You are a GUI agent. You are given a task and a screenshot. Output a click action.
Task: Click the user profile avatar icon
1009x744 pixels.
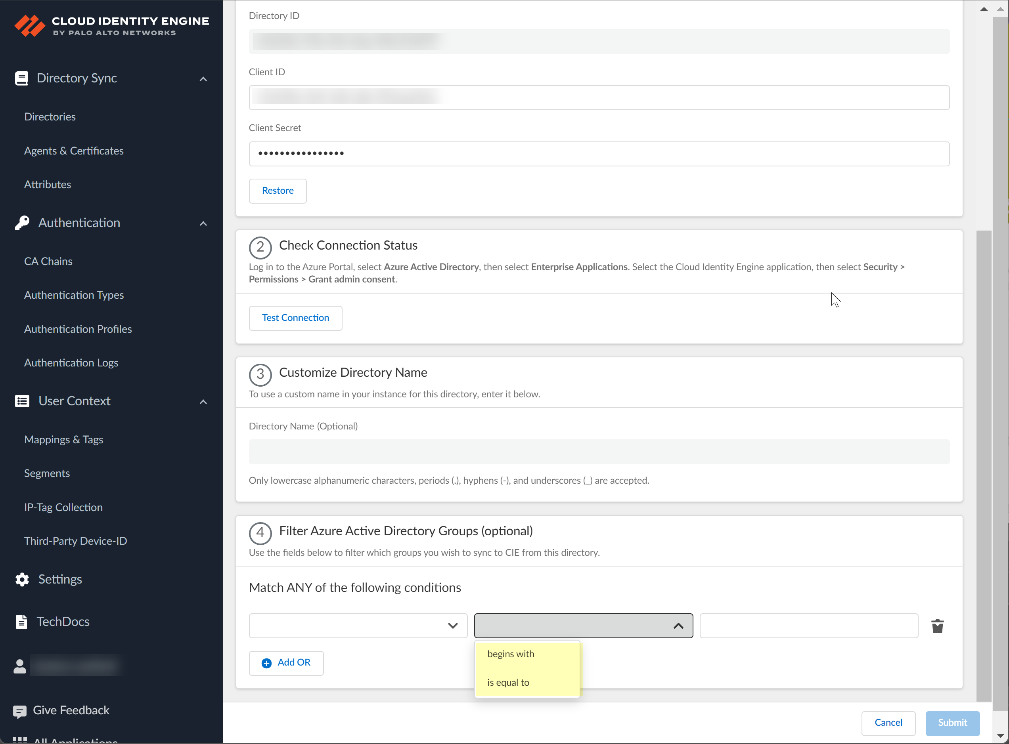coord(20,666)
